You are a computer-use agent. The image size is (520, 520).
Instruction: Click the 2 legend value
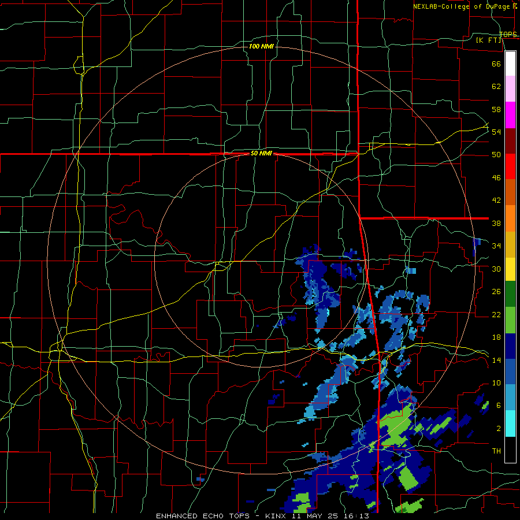tap(498, 429)
